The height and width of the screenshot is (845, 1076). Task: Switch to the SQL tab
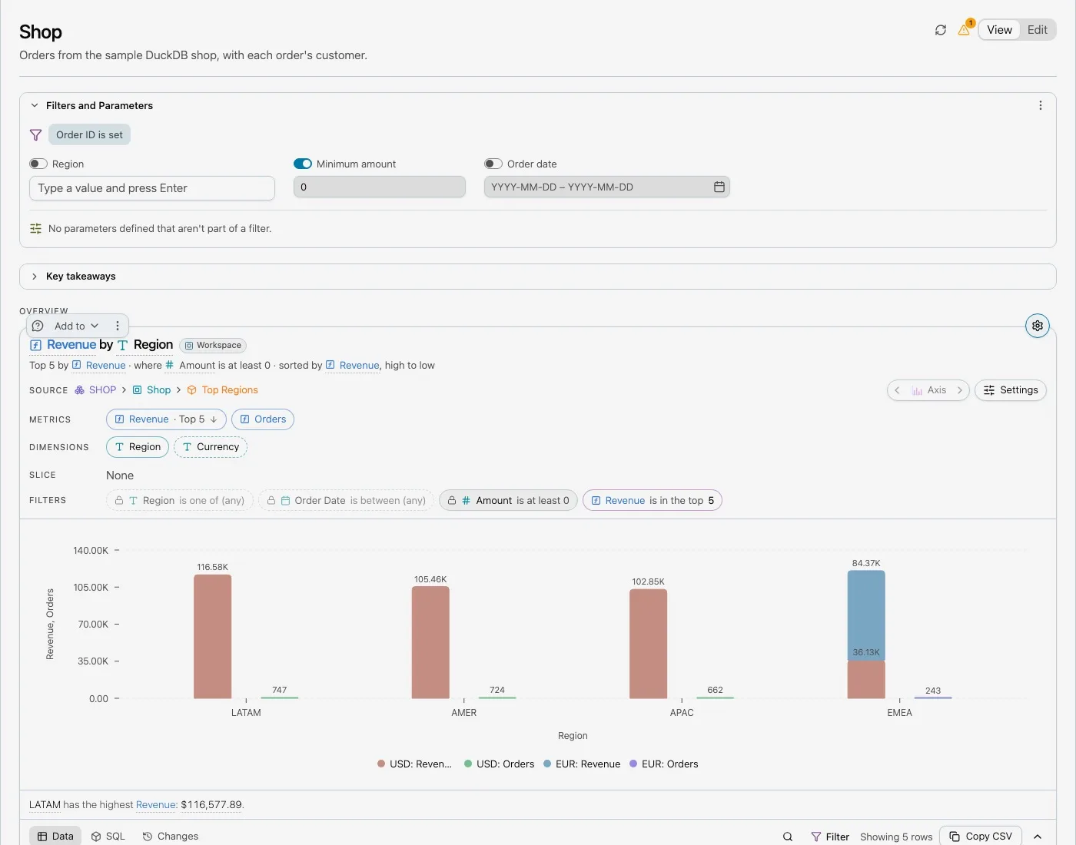click(108, 837)
